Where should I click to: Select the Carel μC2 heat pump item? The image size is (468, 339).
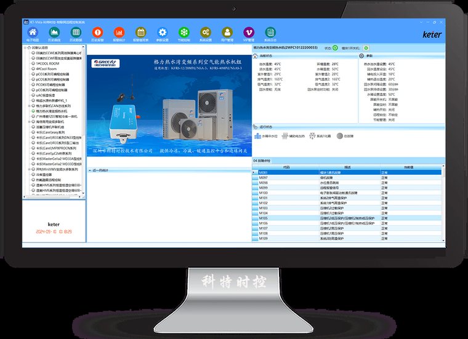pos(52,154)
